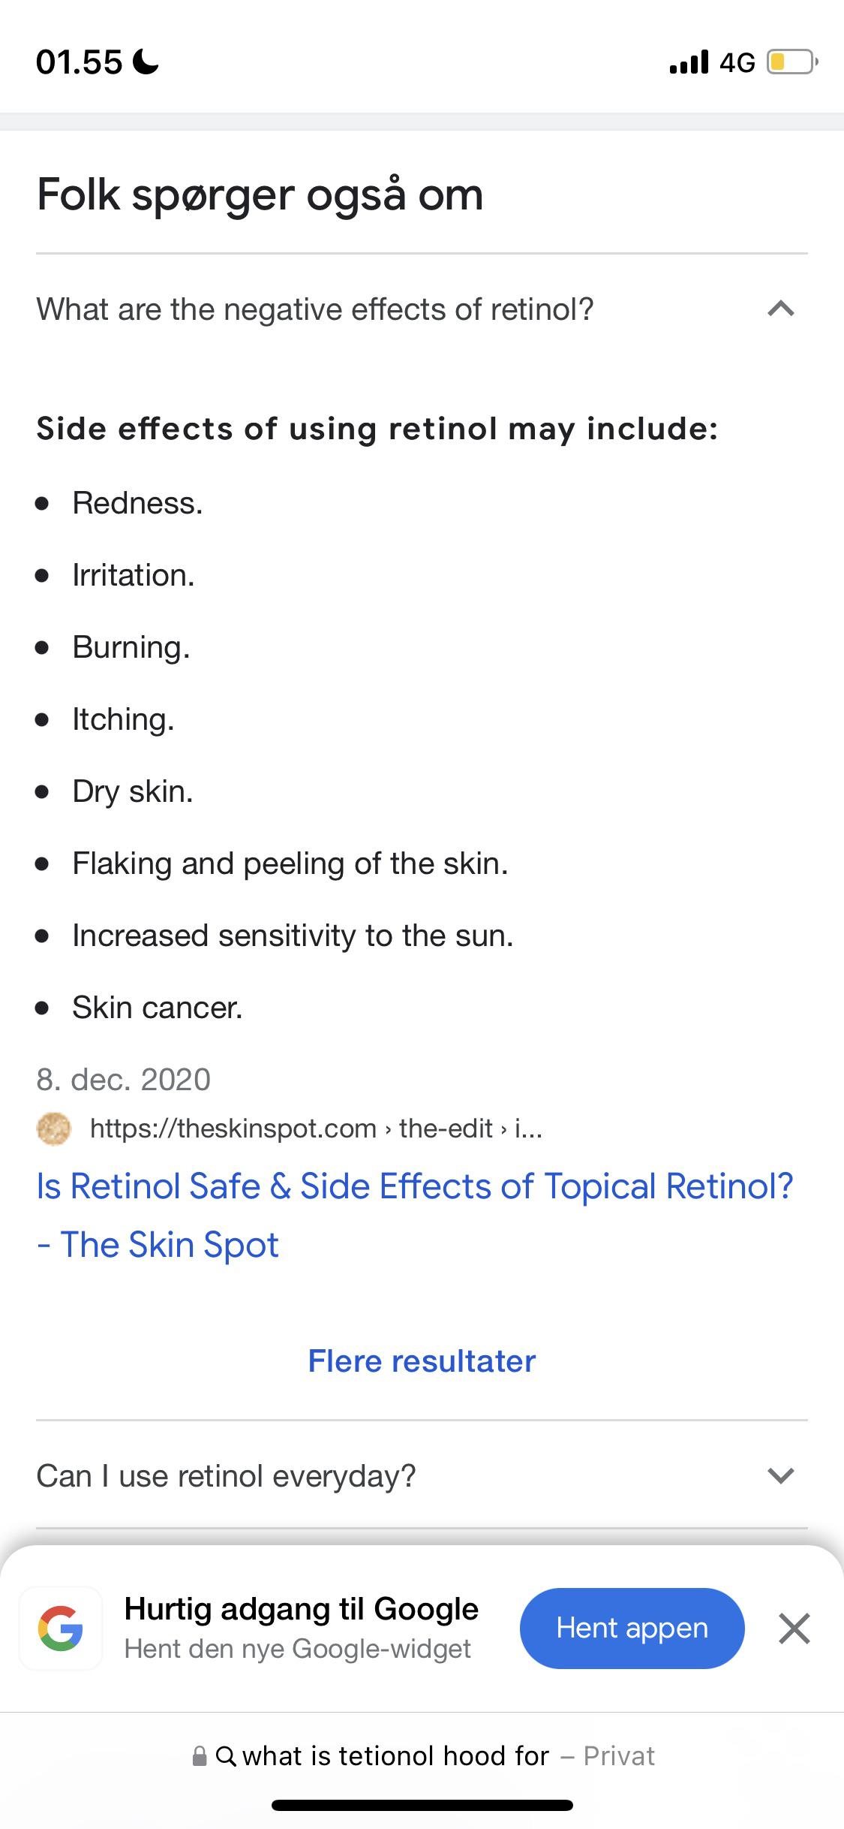Tap the 'Folk spørger også om' heading

point(260,194)
